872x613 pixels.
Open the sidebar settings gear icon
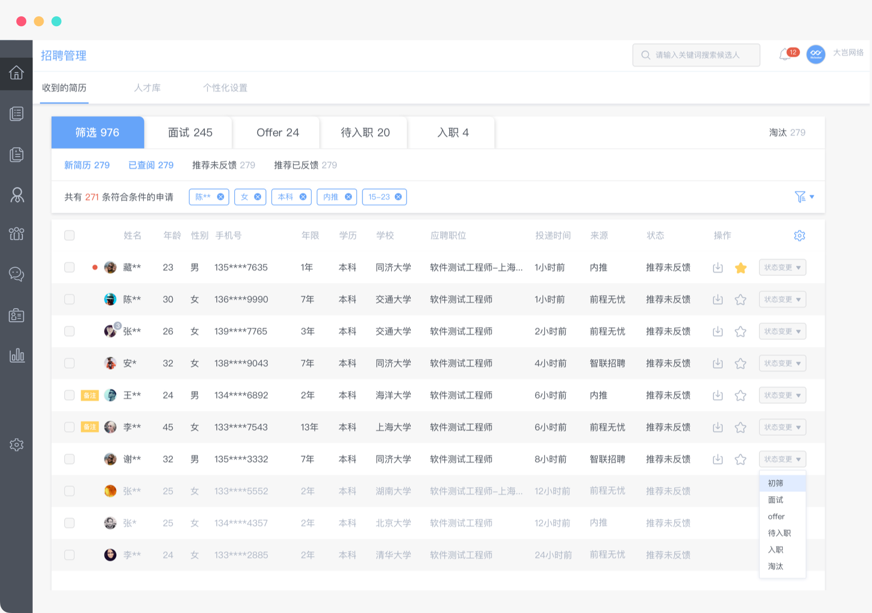[16, 444]
